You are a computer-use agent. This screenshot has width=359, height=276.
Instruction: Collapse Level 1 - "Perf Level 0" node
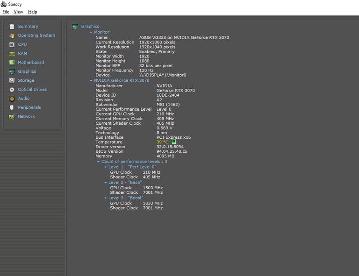click(x=106, y=167)
